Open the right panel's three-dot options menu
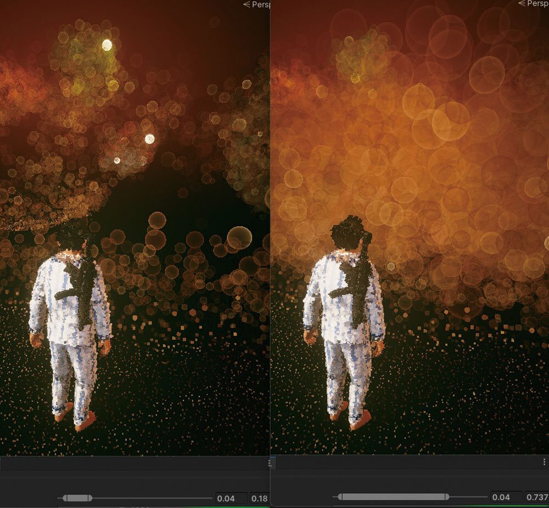This screenshot has width=549, height=508. point(545,463)
